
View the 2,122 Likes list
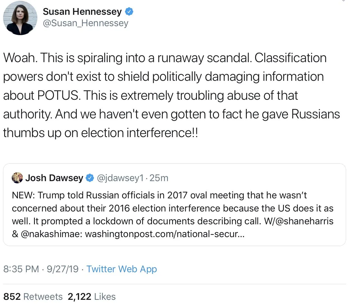click(x=91, y=296)
